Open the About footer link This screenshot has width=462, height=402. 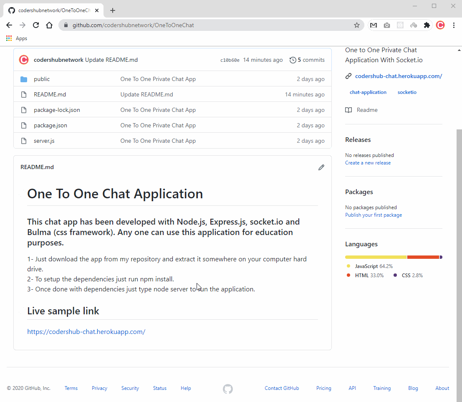(442, 388)
